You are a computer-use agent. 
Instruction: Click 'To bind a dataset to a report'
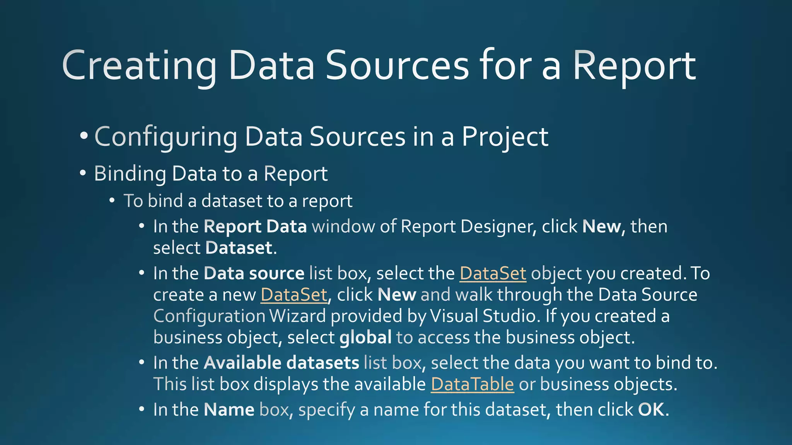click(x=238, y=201)
